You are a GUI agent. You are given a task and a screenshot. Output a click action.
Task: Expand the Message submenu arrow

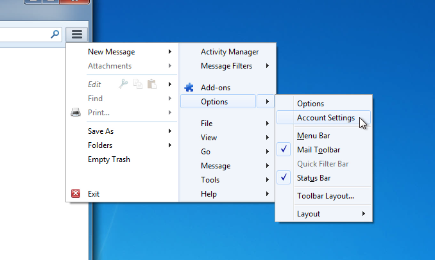[267, 166]
